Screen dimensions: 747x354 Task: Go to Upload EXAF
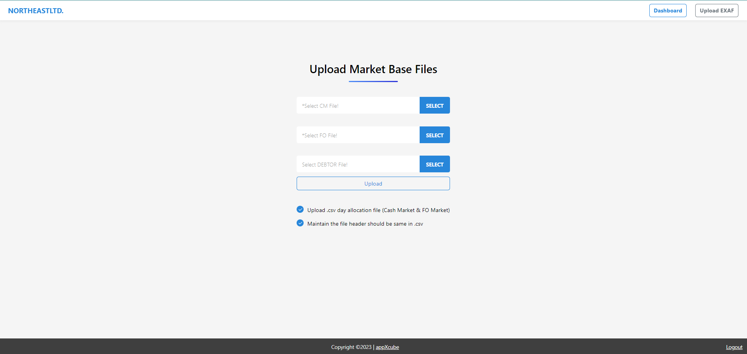coord(716,11)
